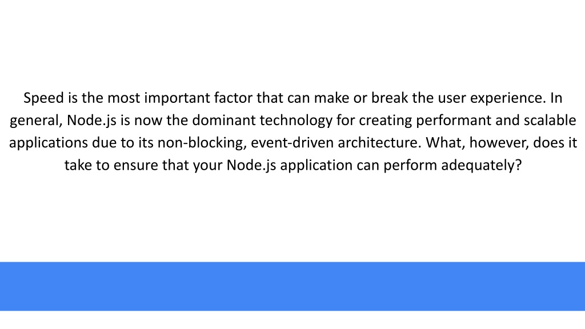The height and width of the screenshot is (329, 585).
Task: Select the word "important" in the first line
Action: point(177,98)
